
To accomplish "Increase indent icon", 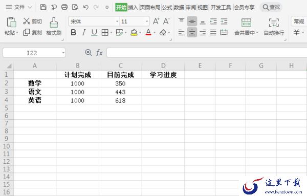I will click(224, 21).
